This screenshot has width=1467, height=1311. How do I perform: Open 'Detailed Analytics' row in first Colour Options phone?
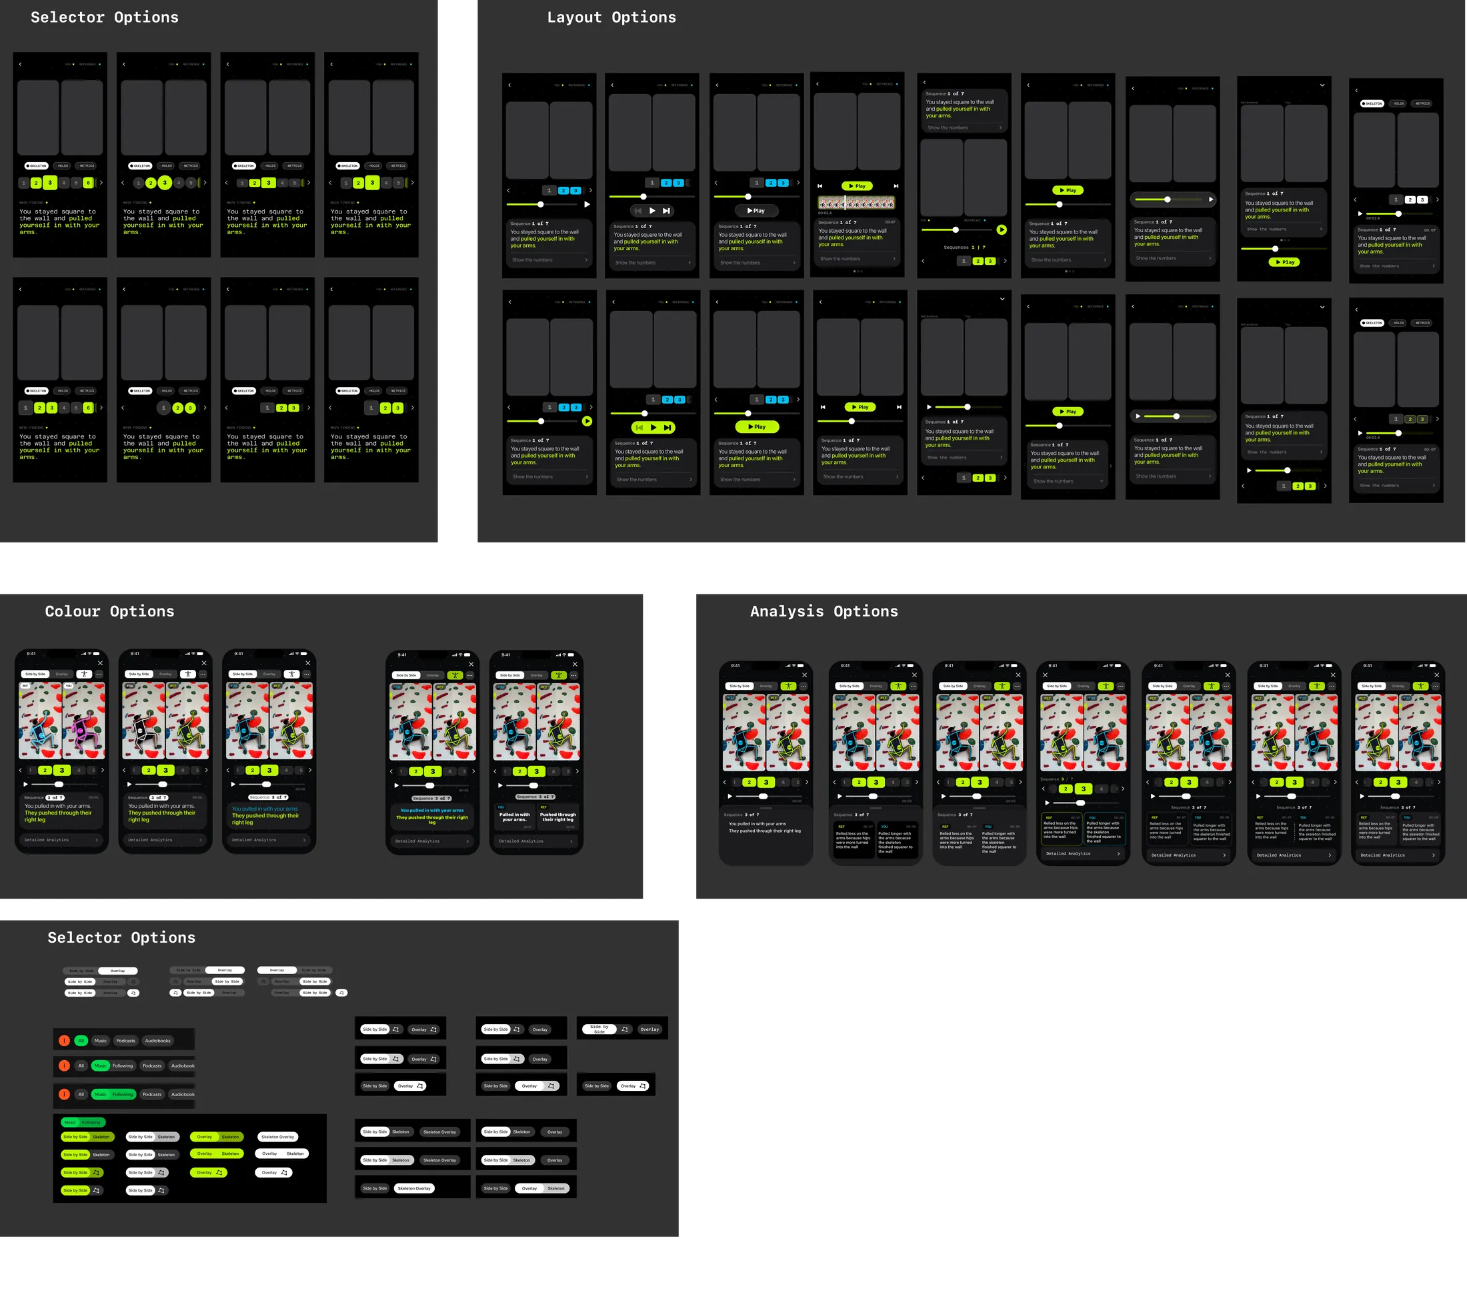(61, 840)
